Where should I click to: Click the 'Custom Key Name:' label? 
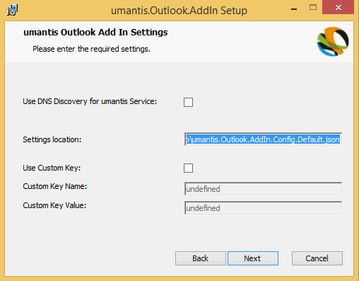[55, 186]
